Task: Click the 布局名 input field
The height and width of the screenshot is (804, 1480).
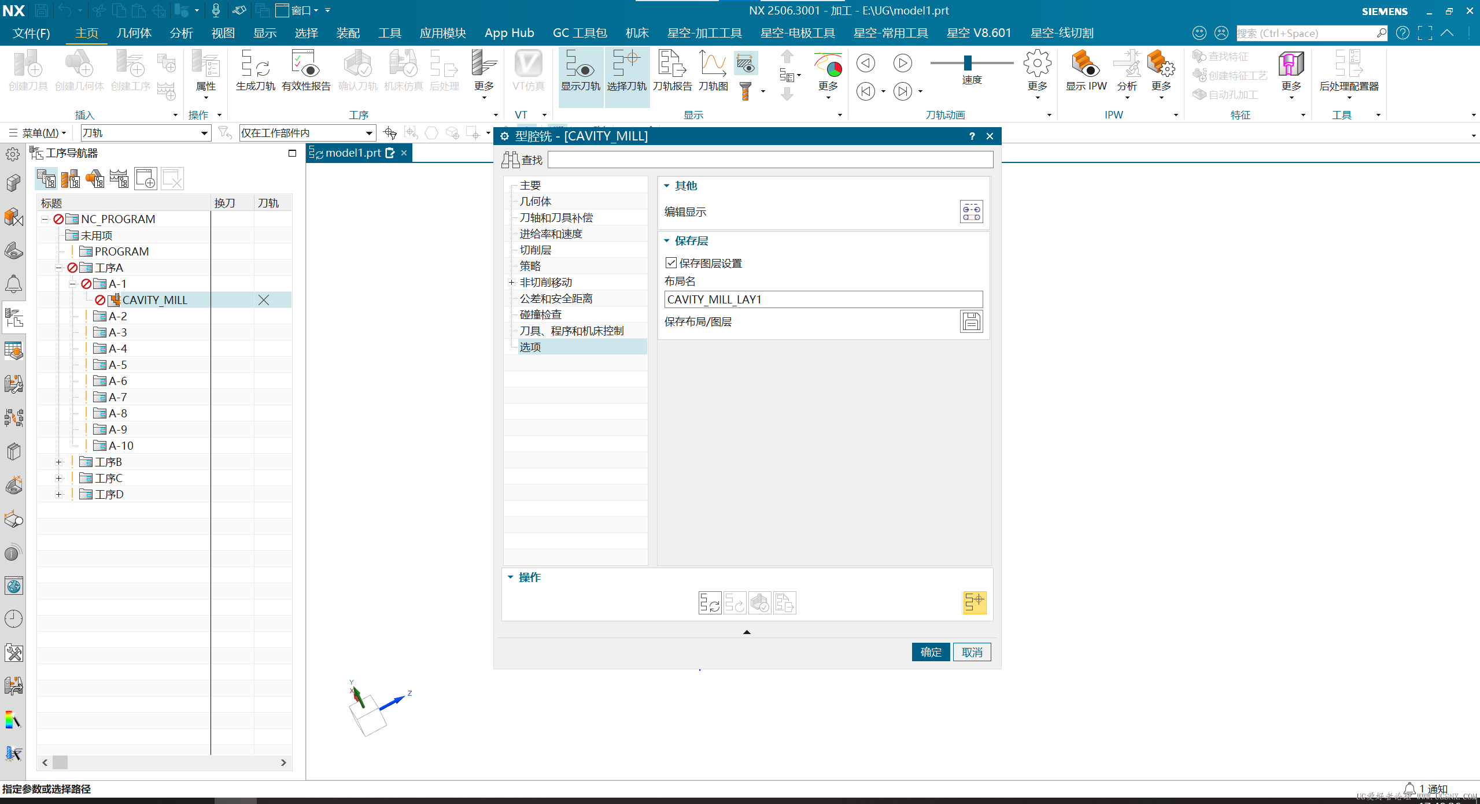Action: [x=823, y=299]
